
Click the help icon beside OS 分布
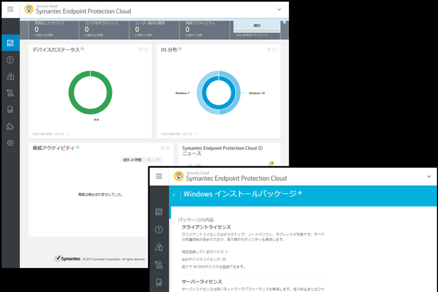(180, 48)
